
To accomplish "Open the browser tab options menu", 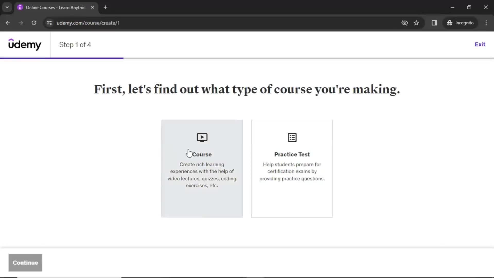I will (7, 7).
